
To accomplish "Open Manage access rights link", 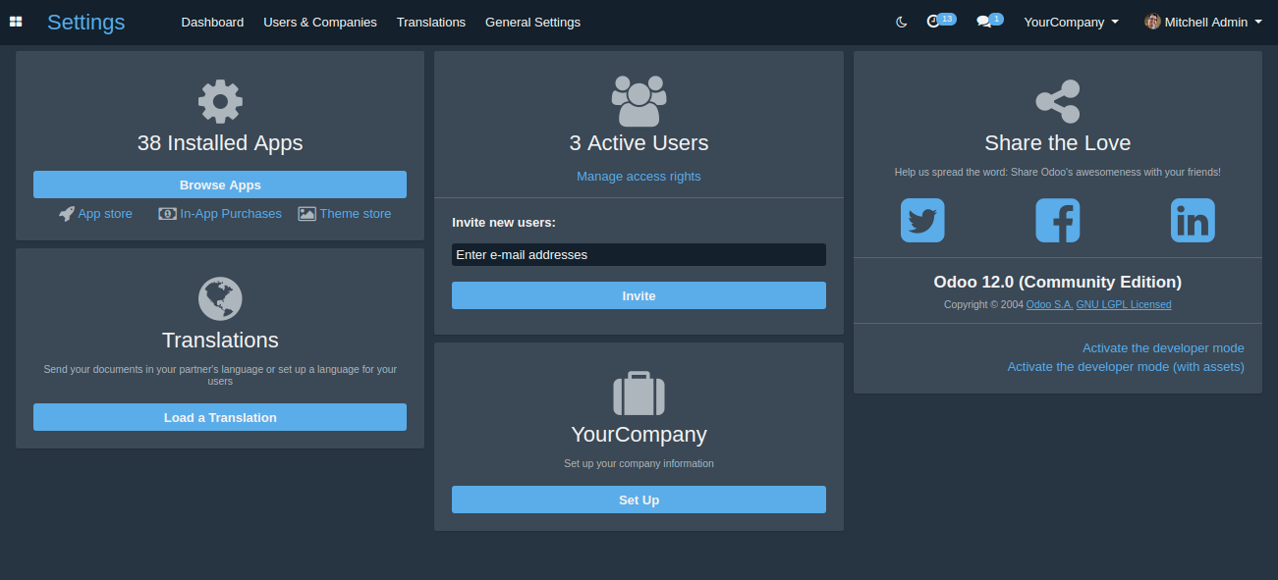I will tap(639, 177).
